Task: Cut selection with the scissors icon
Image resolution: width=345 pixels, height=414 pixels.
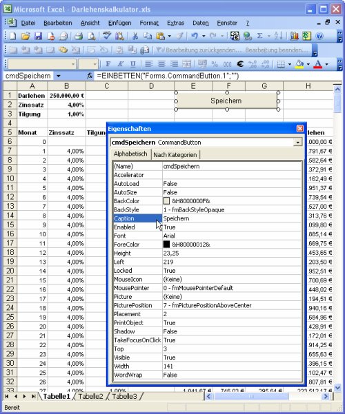Action: click(x=135, y=36)
